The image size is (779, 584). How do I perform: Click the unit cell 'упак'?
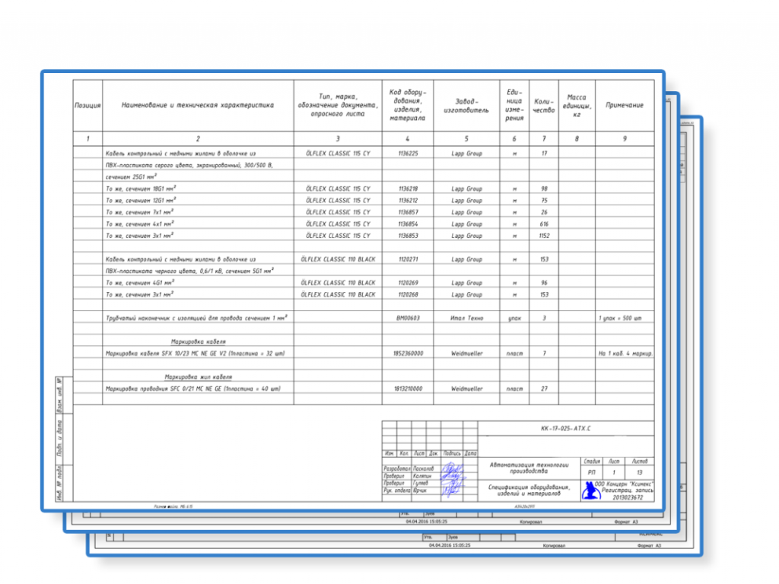[x=514, y=319]
